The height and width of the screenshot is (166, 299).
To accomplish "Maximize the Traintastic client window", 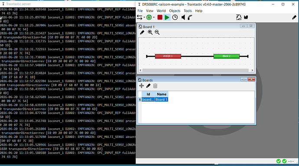I will [283, 4].
